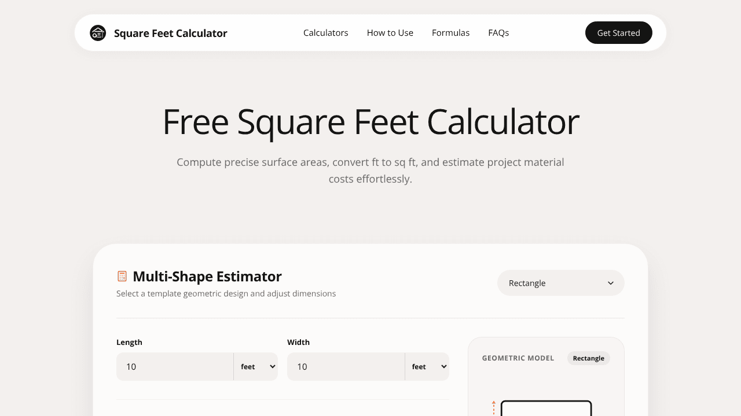Screen dimensions: 741x416
Task: Click the Geometric Model label
Action: 518,358
